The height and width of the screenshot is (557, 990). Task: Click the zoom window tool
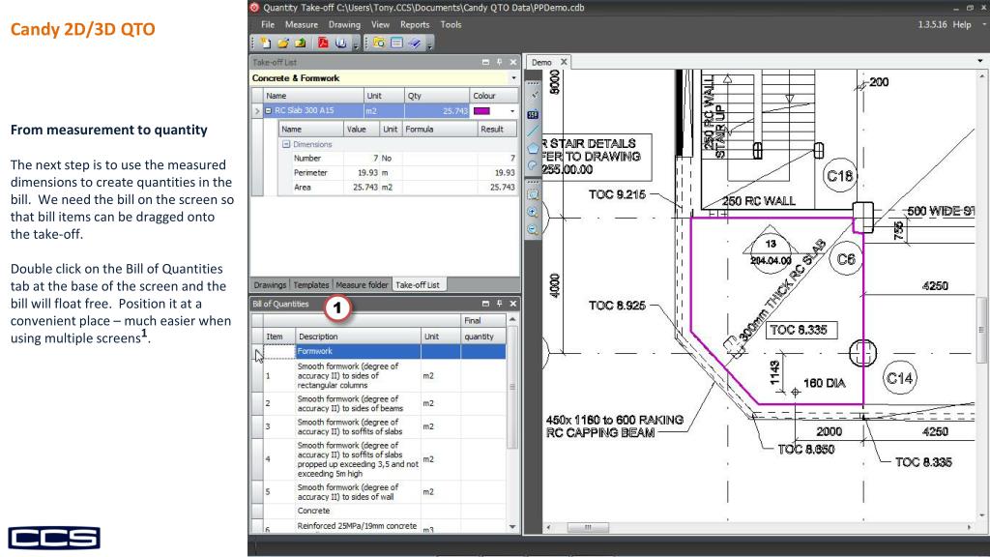pos(533,195)
